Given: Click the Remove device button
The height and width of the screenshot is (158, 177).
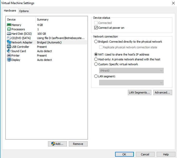Looking at the screenshot, I should click(78, 144).
